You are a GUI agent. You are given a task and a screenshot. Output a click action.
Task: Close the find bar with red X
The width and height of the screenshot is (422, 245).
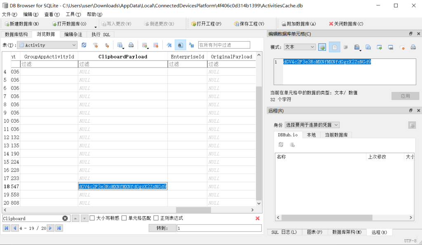point(258,218)
